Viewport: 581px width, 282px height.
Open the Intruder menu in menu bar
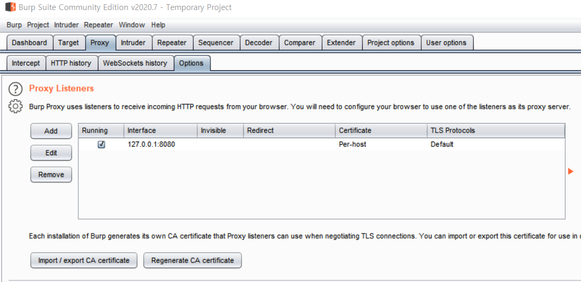pyautogui.click(x=66, y=25)
